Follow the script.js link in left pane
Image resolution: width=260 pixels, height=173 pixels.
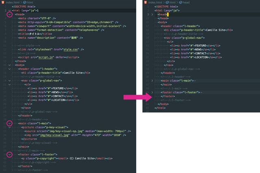click(x=45, y=57)
